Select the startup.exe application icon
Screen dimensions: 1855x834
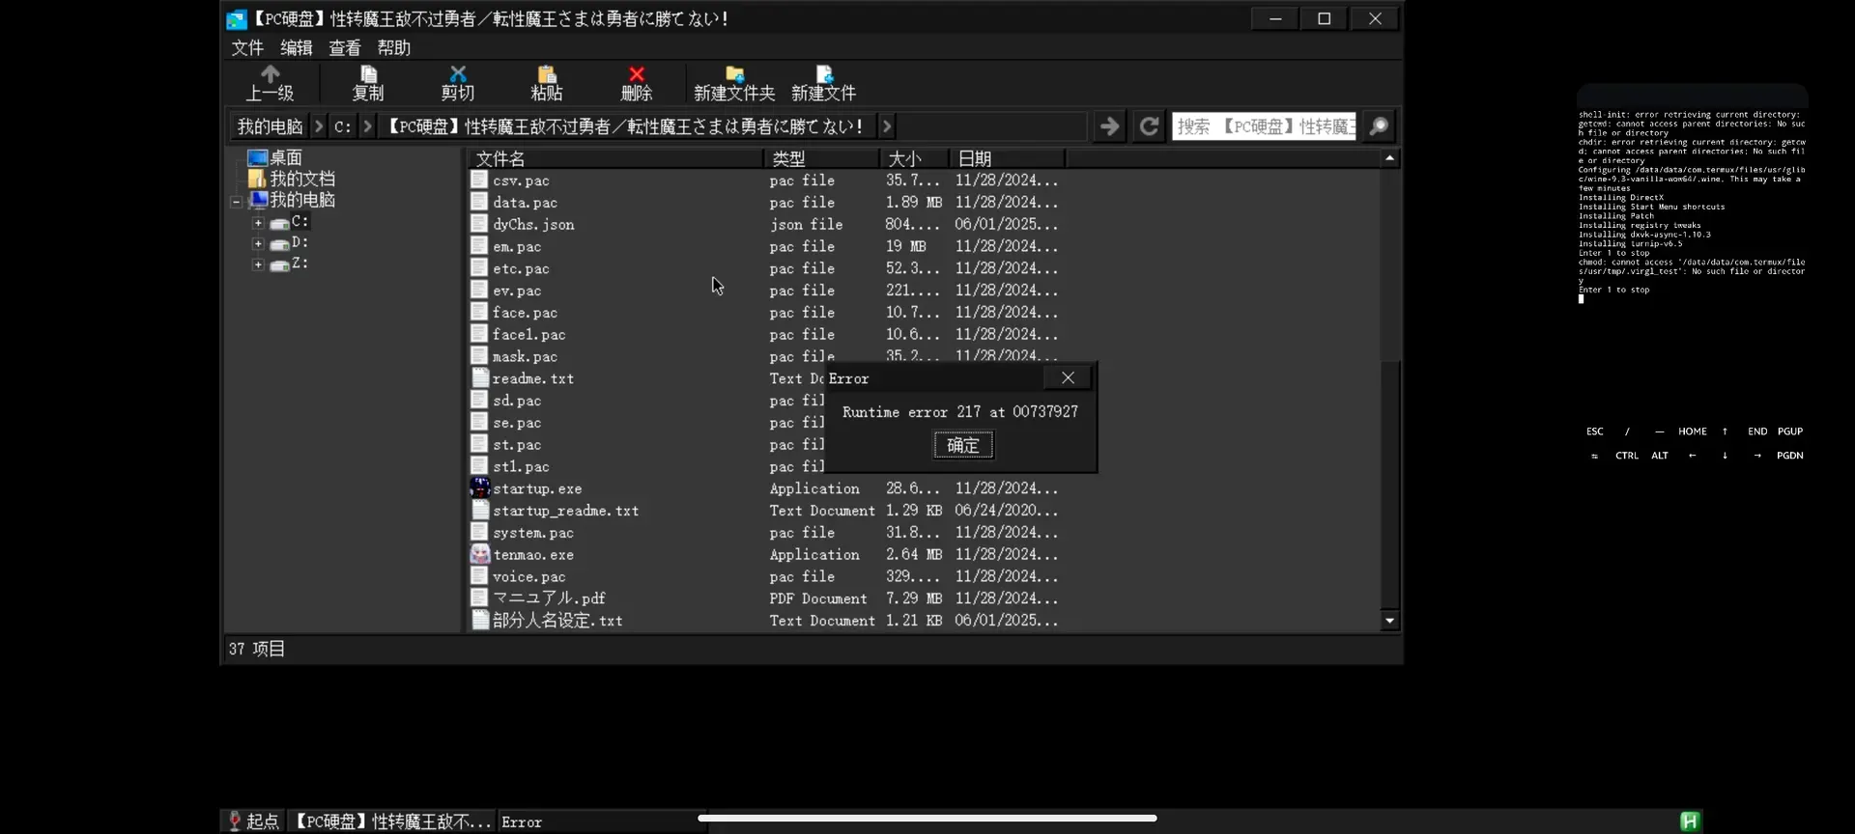pyautogui.click(x=480, y=487)
